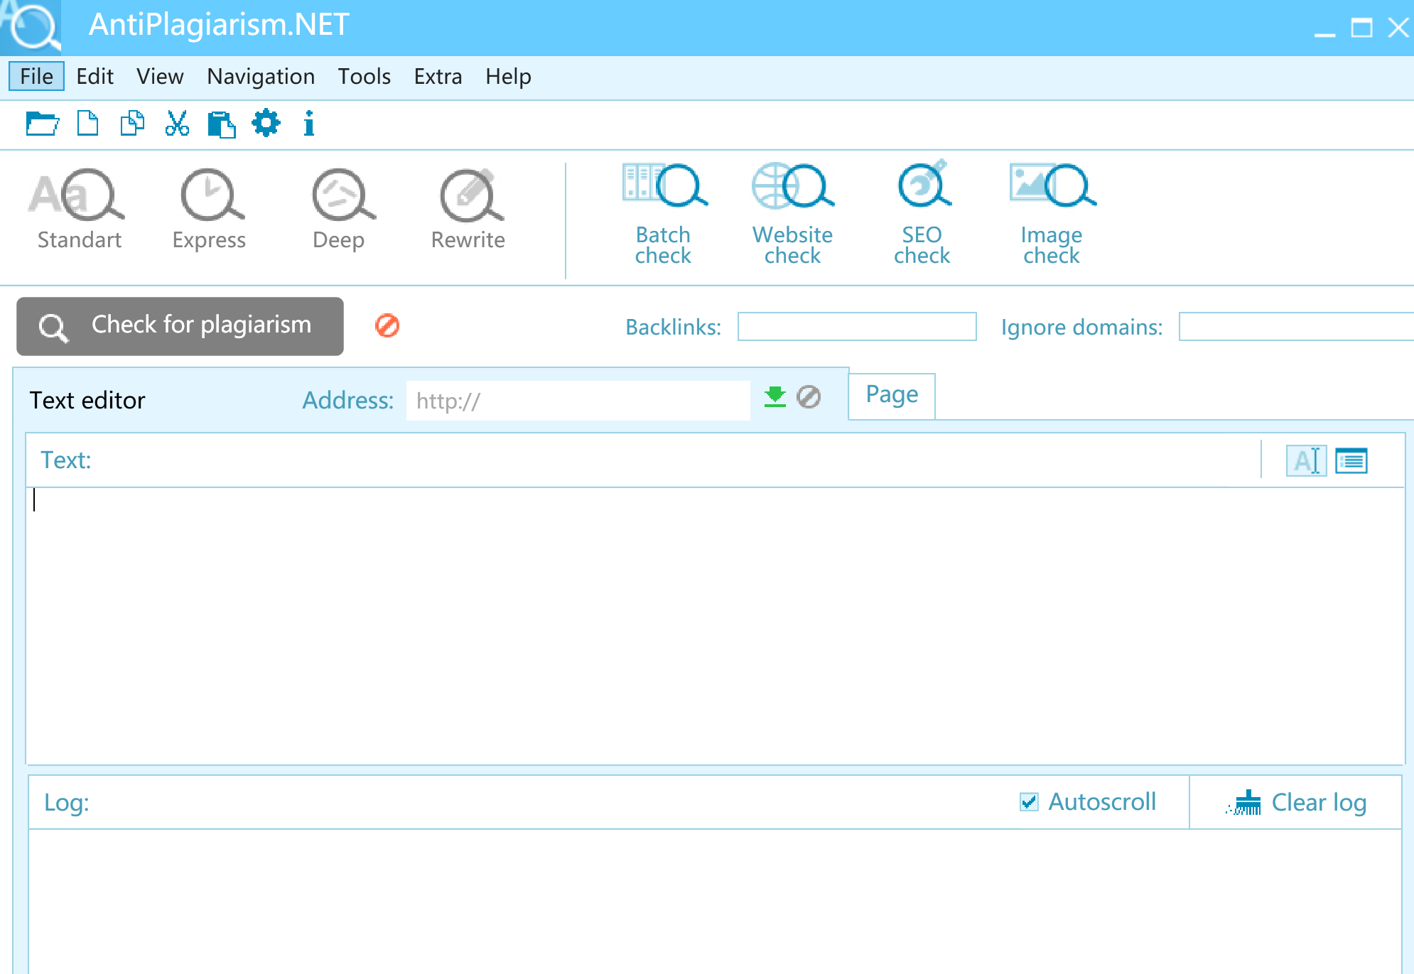Open the File menu
The height and width of the screenshot is (974, 1414).
coord(36,76)
